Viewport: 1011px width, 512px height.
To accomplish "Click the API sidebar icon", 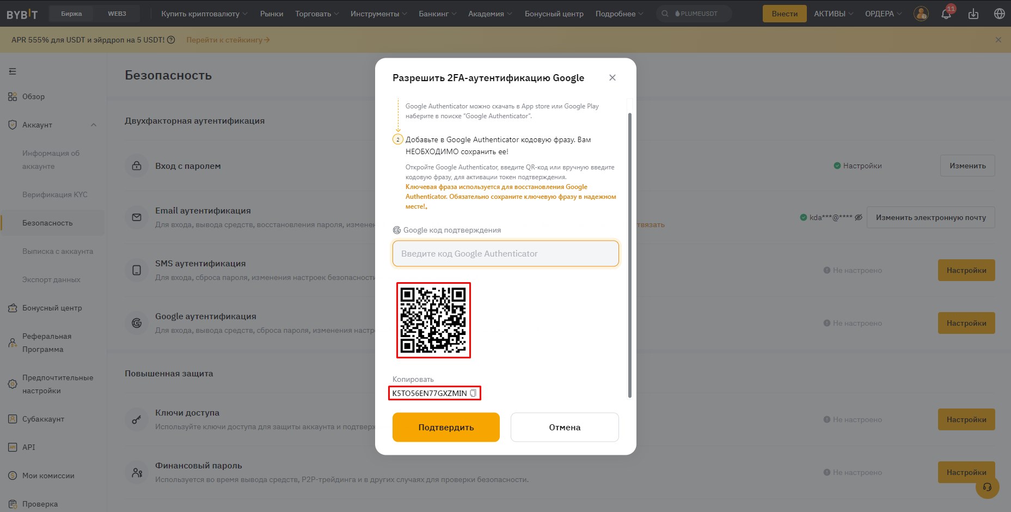I will coord(13,447).
